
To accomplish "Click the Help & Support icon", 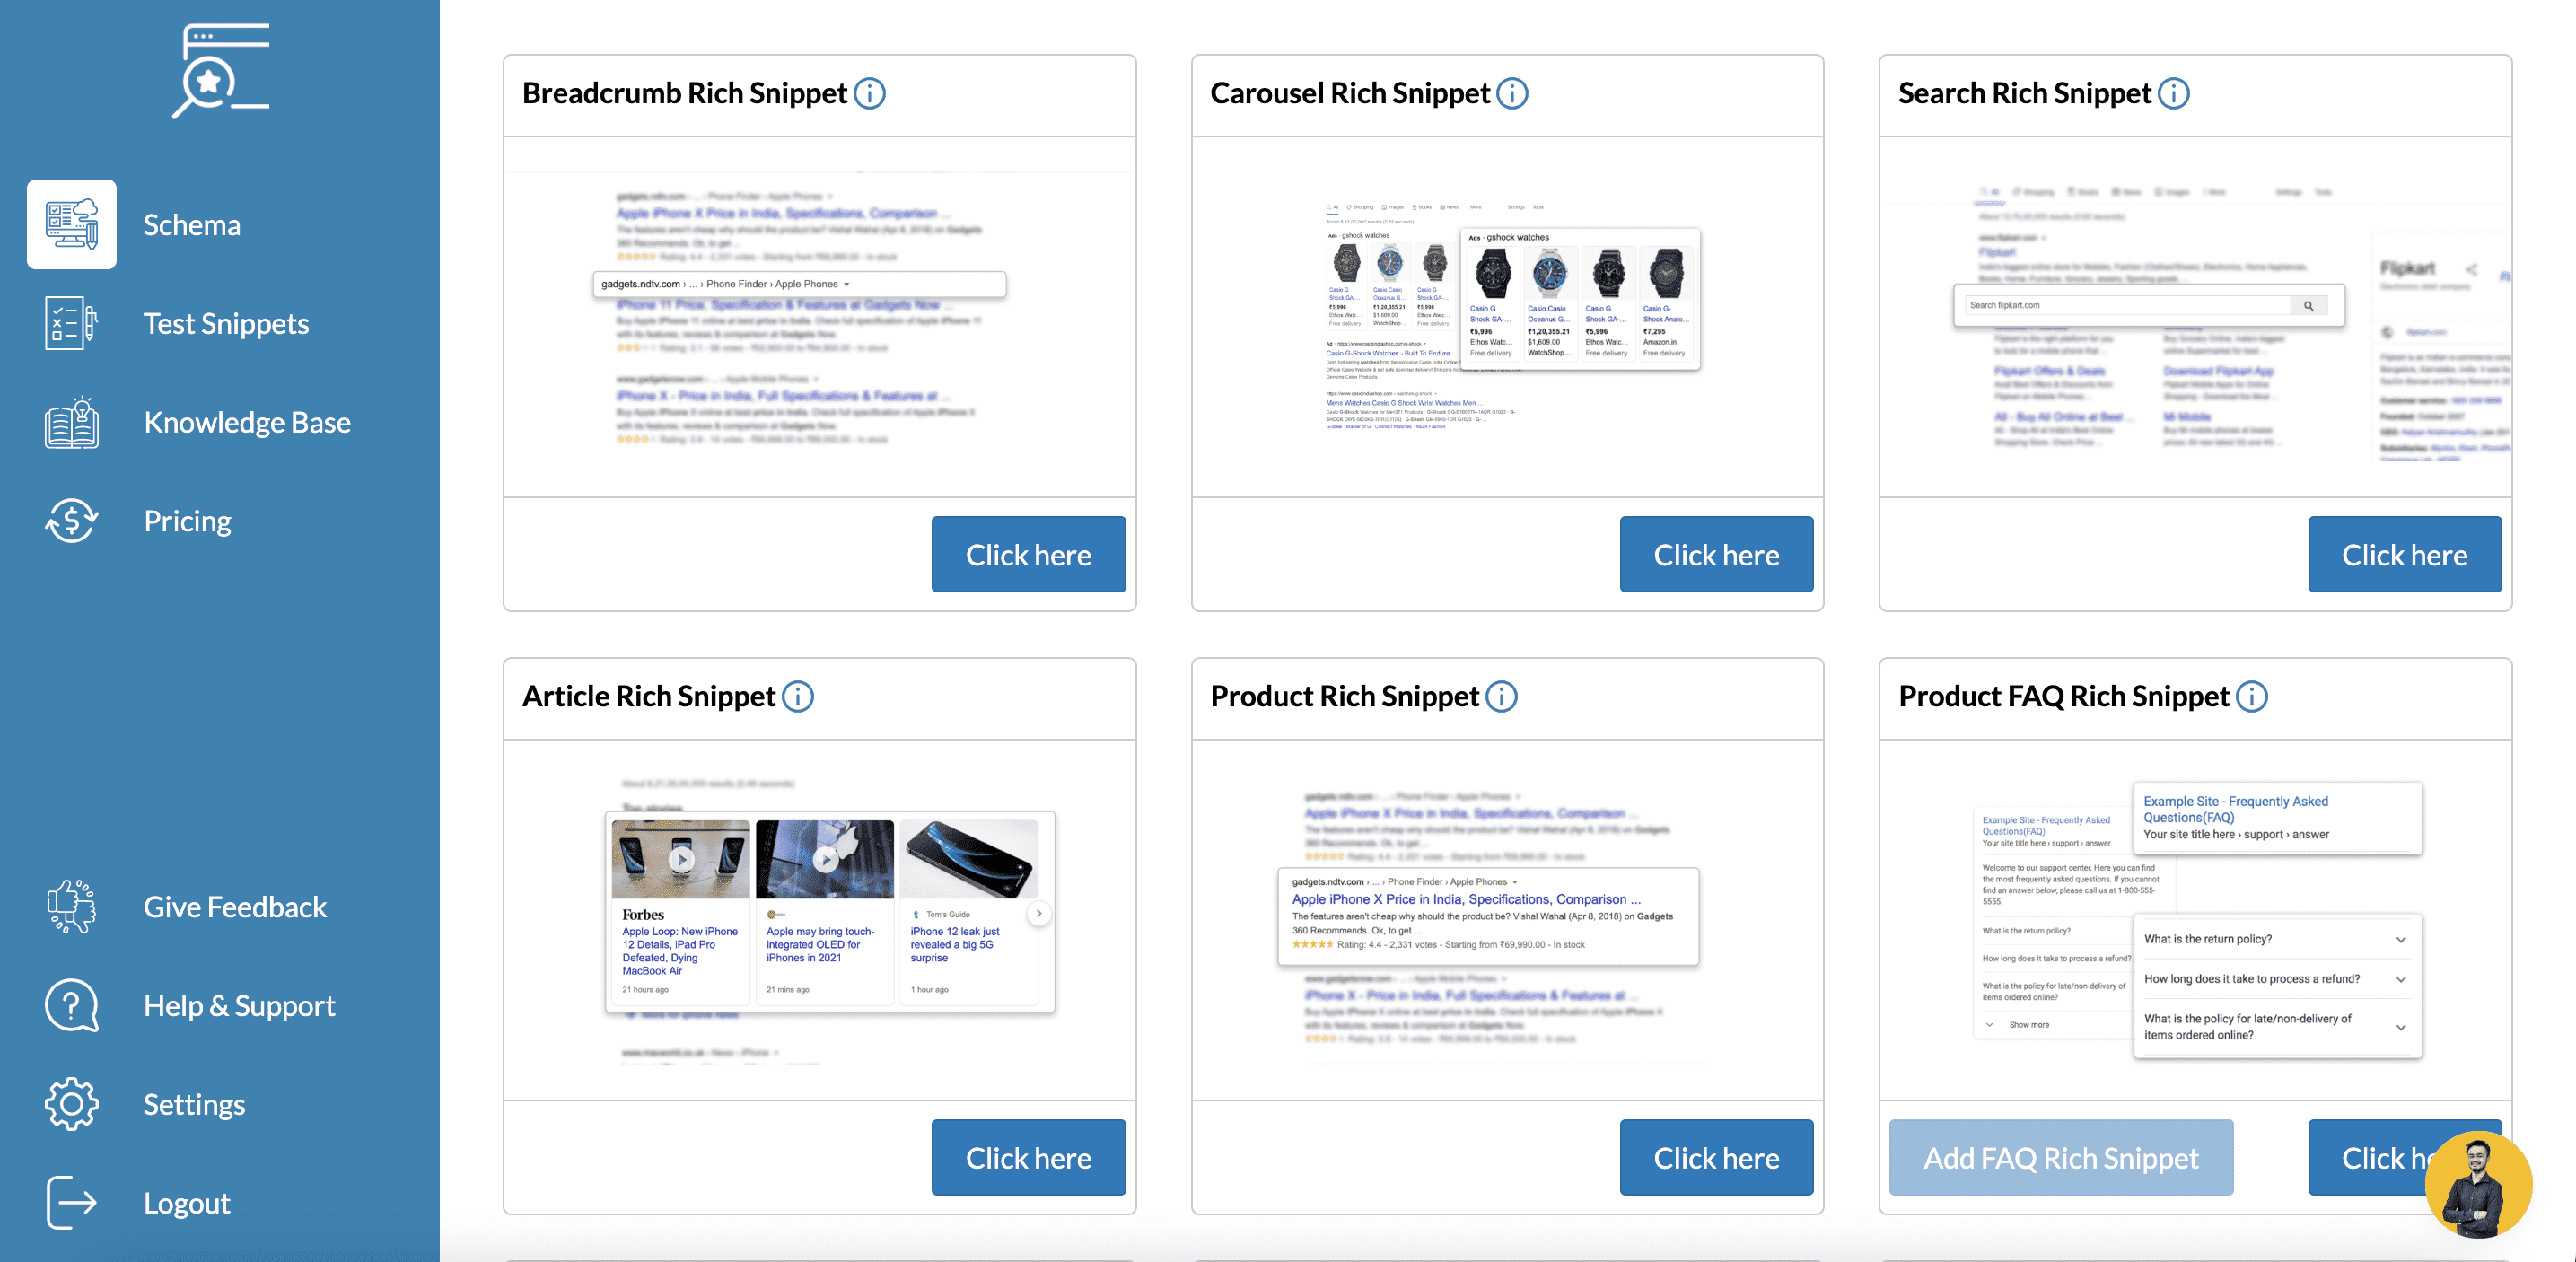I will coord(71,1004).
